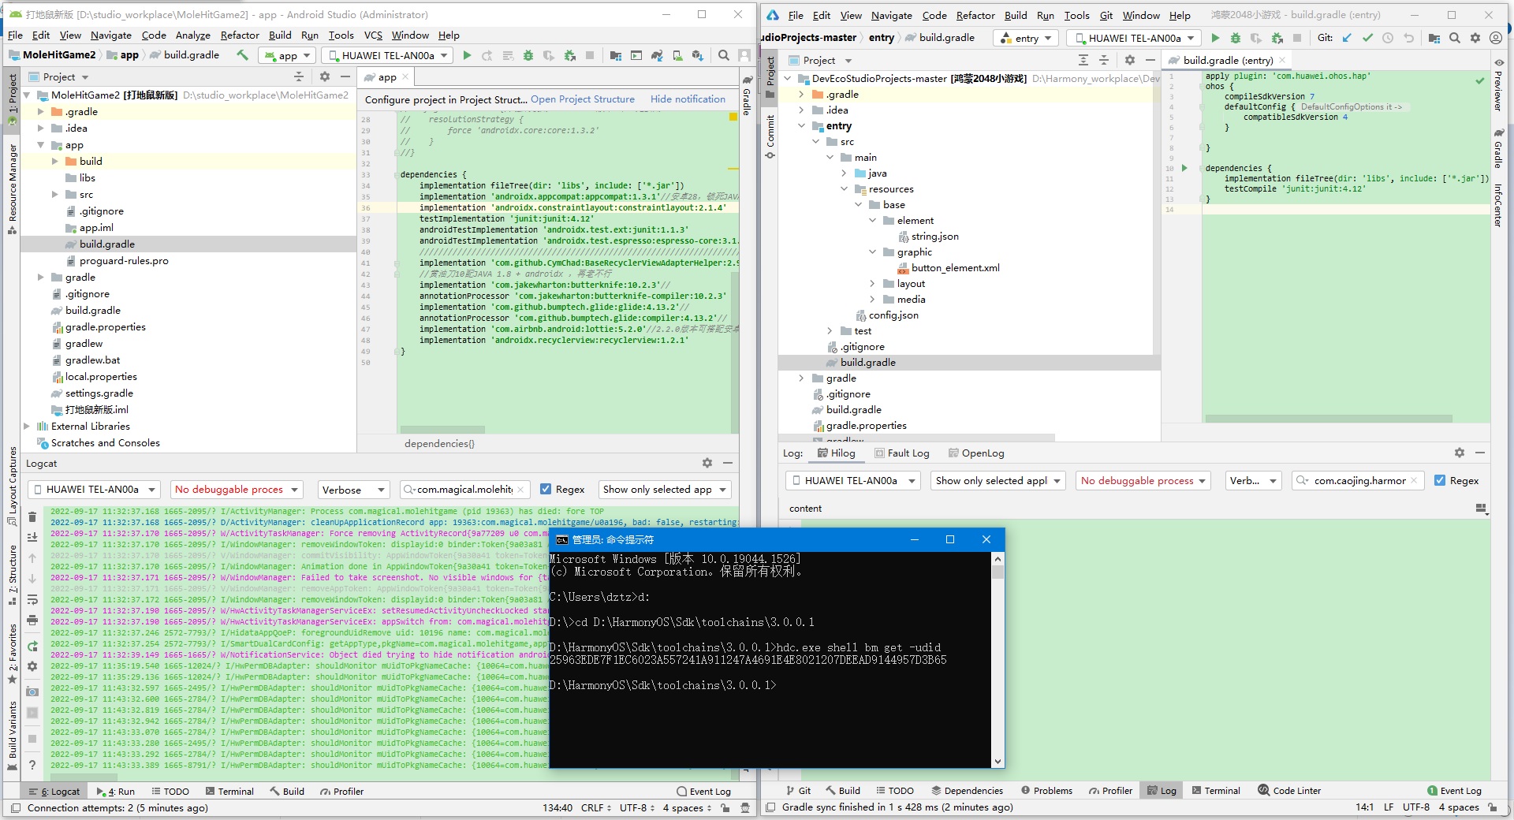
Task: Open DevEco Studio settings gear in toolbar
Action: point(1475,38)
